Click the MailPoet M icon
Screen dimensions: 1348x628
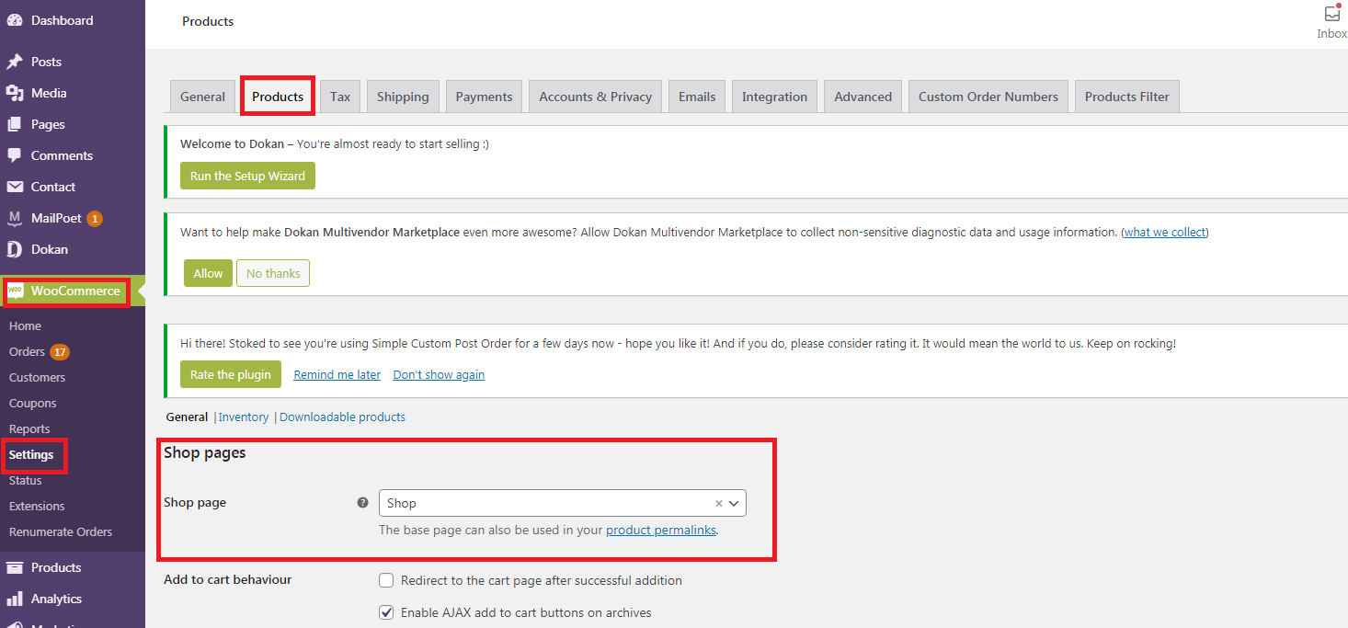point(15,219)
